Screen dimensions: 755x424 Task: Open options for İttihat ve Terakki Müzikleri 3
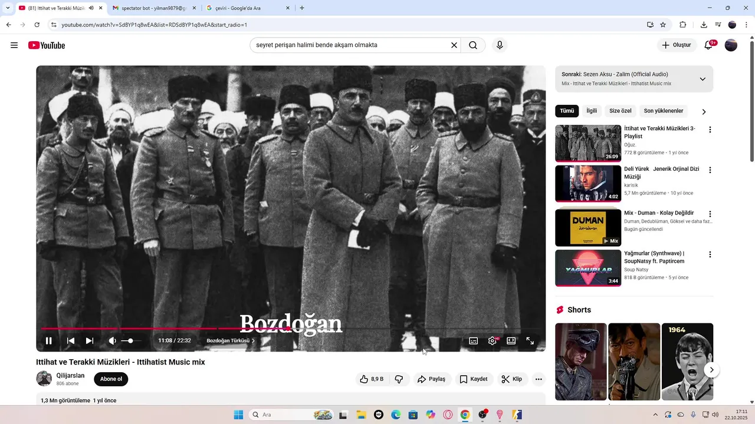click(x=710, y=130)
